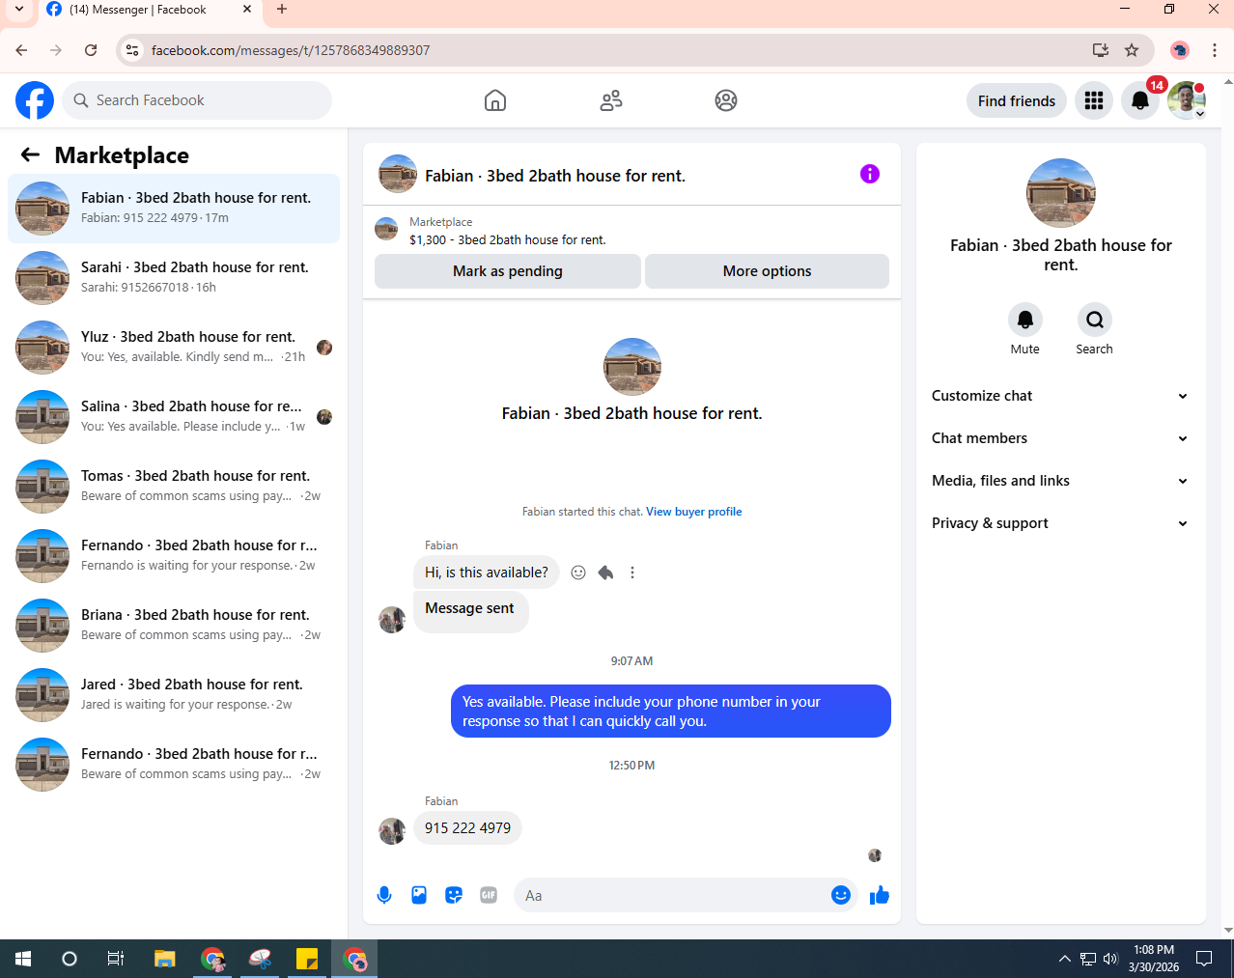Click the Aa message input field
Screen dimensions: 1234x978
pos(672,895)
